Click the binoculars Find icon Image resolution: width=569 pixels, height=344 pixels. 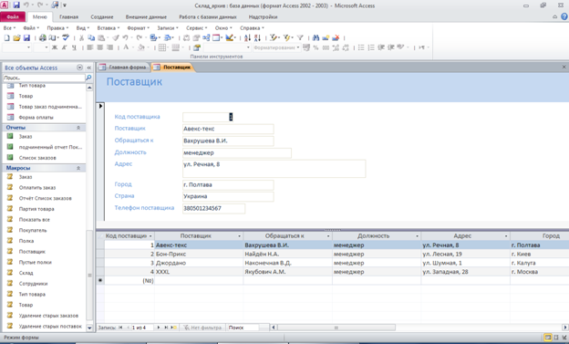316,37
